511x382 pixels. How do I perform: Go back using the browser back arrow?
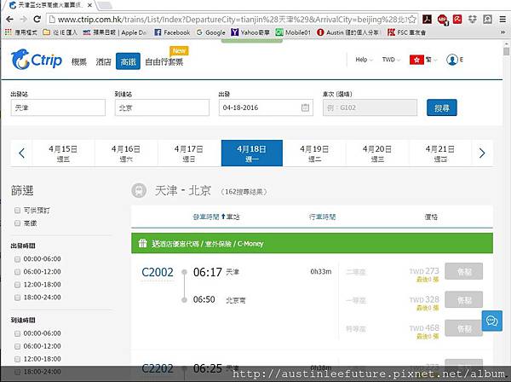9,20
